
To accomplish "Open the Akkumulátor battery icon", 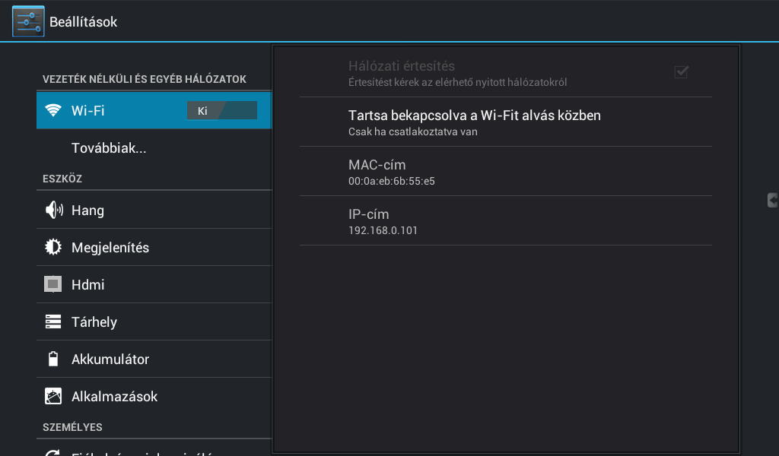I will (x=53, y=359).
